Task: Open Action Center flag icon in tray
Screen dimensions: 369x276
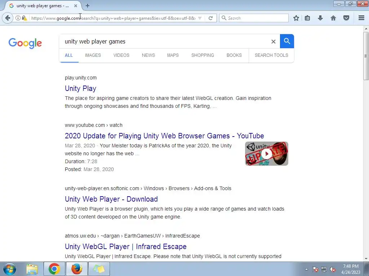Action: pos(315,269)
